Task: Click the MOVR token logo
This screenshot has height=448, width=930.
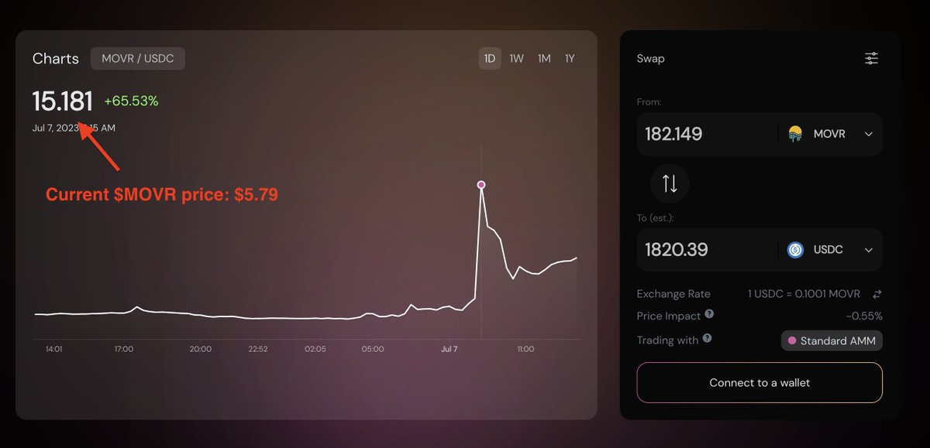Action: click(x=795, y=134)
